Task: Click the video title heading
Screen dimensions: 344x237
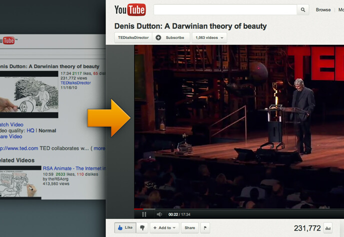Action: pyautogui.click(x=190, y=26)
